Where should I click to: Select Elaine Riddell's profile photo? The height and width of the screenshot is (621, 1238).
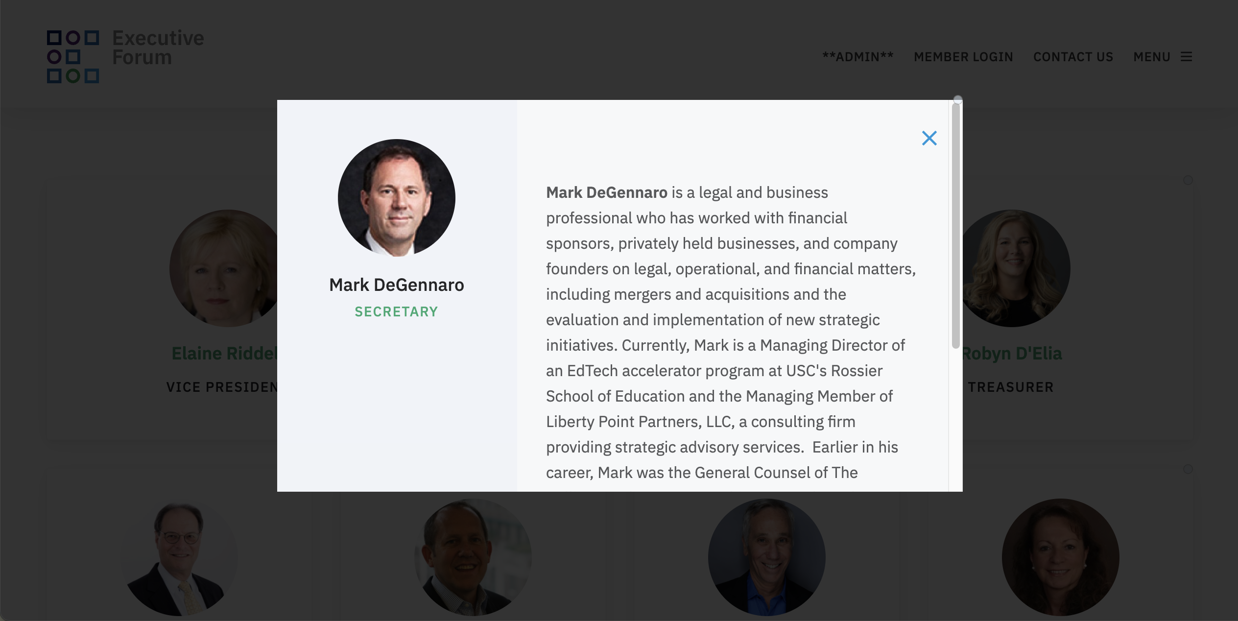coord(223,268)
